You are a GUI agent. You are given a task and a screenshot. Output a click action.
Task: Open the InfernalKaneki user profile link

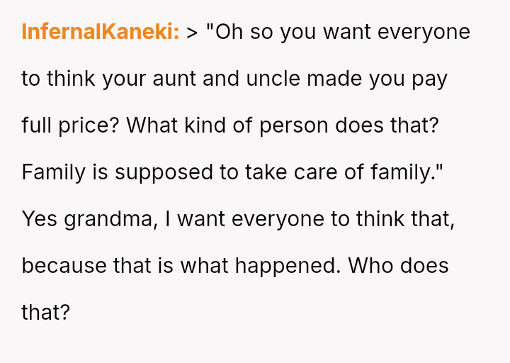tap(100, 32)
